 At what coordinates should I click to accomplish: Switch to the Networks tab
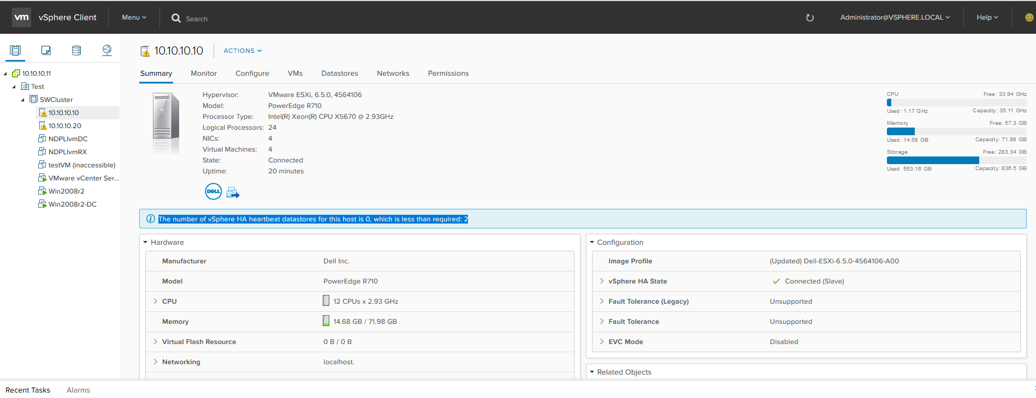pyautogui.click(x=393, y=74)
